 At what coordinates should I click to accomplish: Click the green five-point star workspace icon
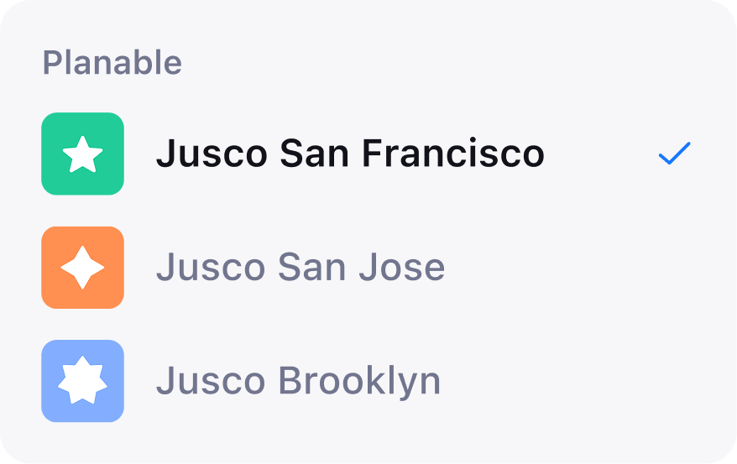tap(83, 154)
